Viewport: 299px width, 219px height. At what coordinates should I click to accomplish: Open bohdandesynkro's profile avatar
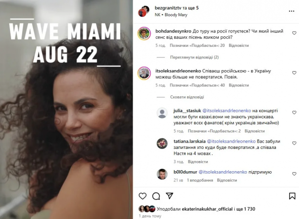click(144, 33)
